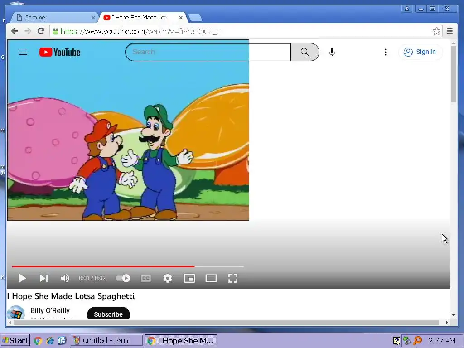Close the Chrome tab
This screenshot has height=348, width=464.
click(x=93, y=18)
